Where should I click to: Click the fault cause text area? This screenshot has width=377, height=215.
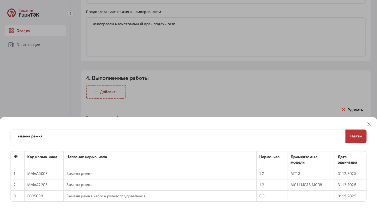225,37
